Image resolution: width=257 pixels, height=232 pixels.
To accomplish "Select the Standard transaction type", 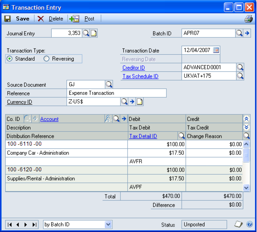I will pyautogui.click(x=10, y=59).
